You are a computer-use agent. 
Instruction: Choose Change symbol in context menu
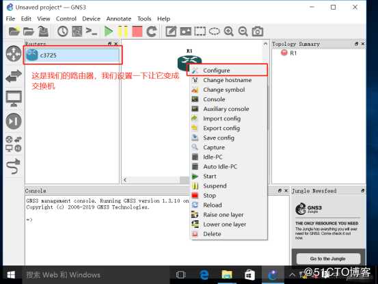tap(229, 90)
